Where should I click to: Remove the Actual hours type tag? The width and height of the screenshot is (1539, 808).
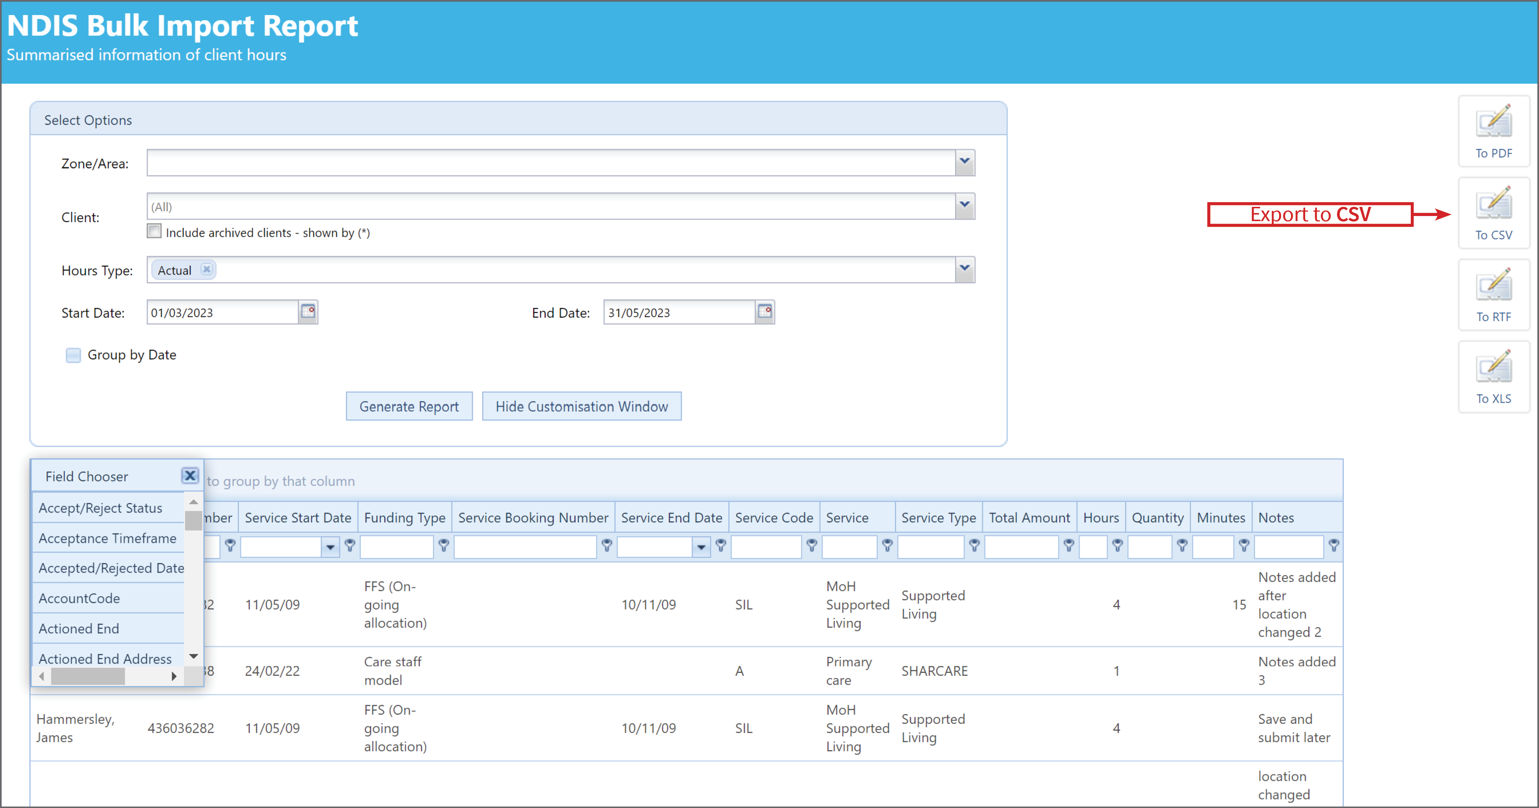click(x=206, y=269)
